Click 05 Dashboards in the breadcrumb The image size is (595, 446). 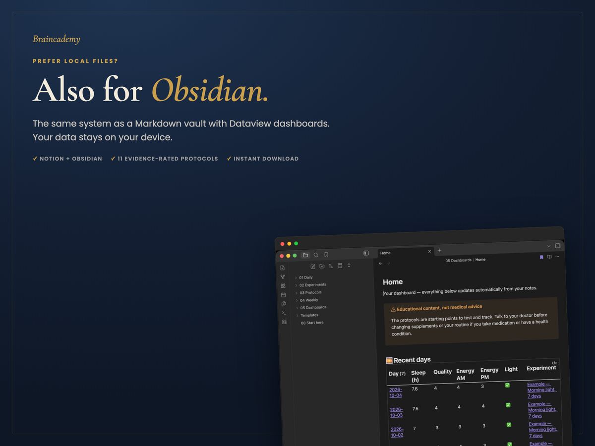pyautogui.click(x=459, y=260)
